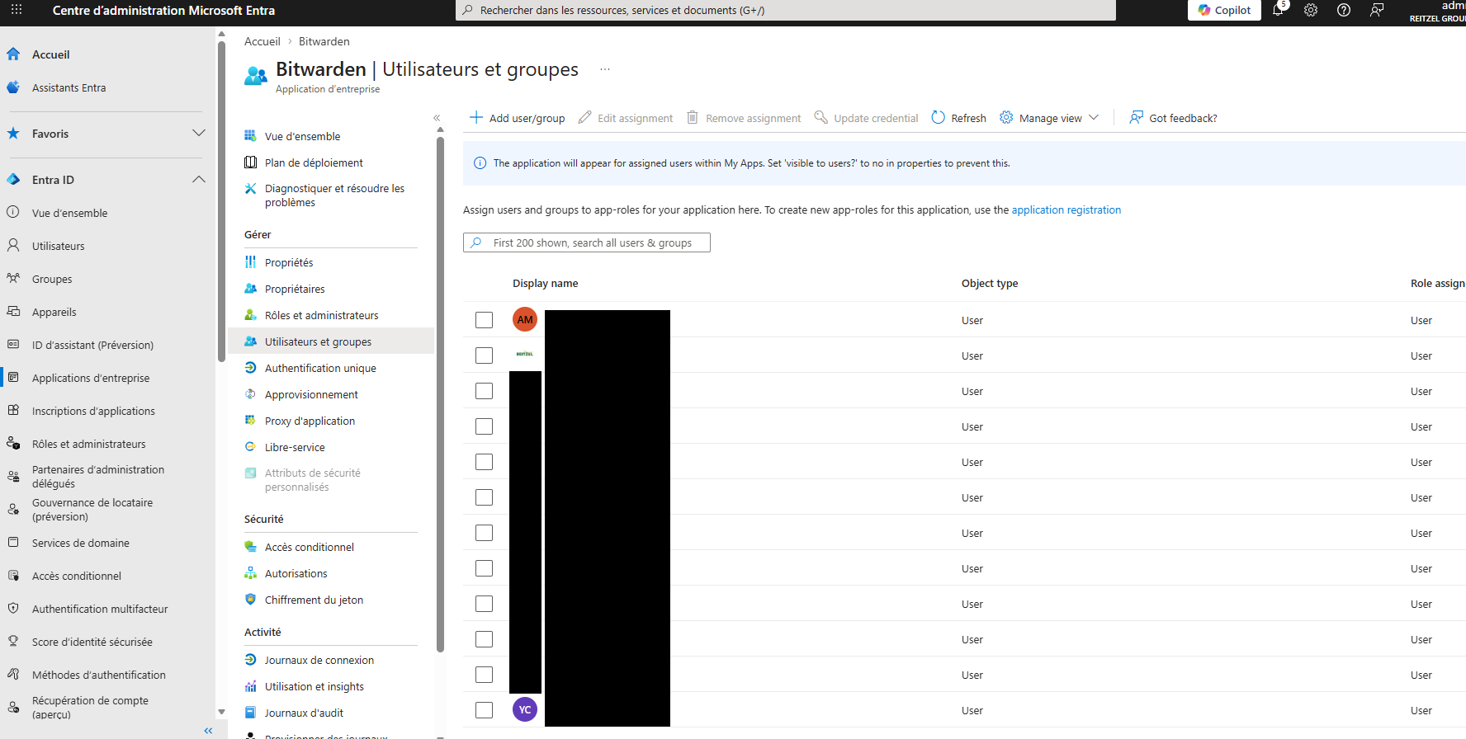1466x739 pixels.
Task: Open Accès conditionnel in the left sidebar
Action: pos(76,576)
